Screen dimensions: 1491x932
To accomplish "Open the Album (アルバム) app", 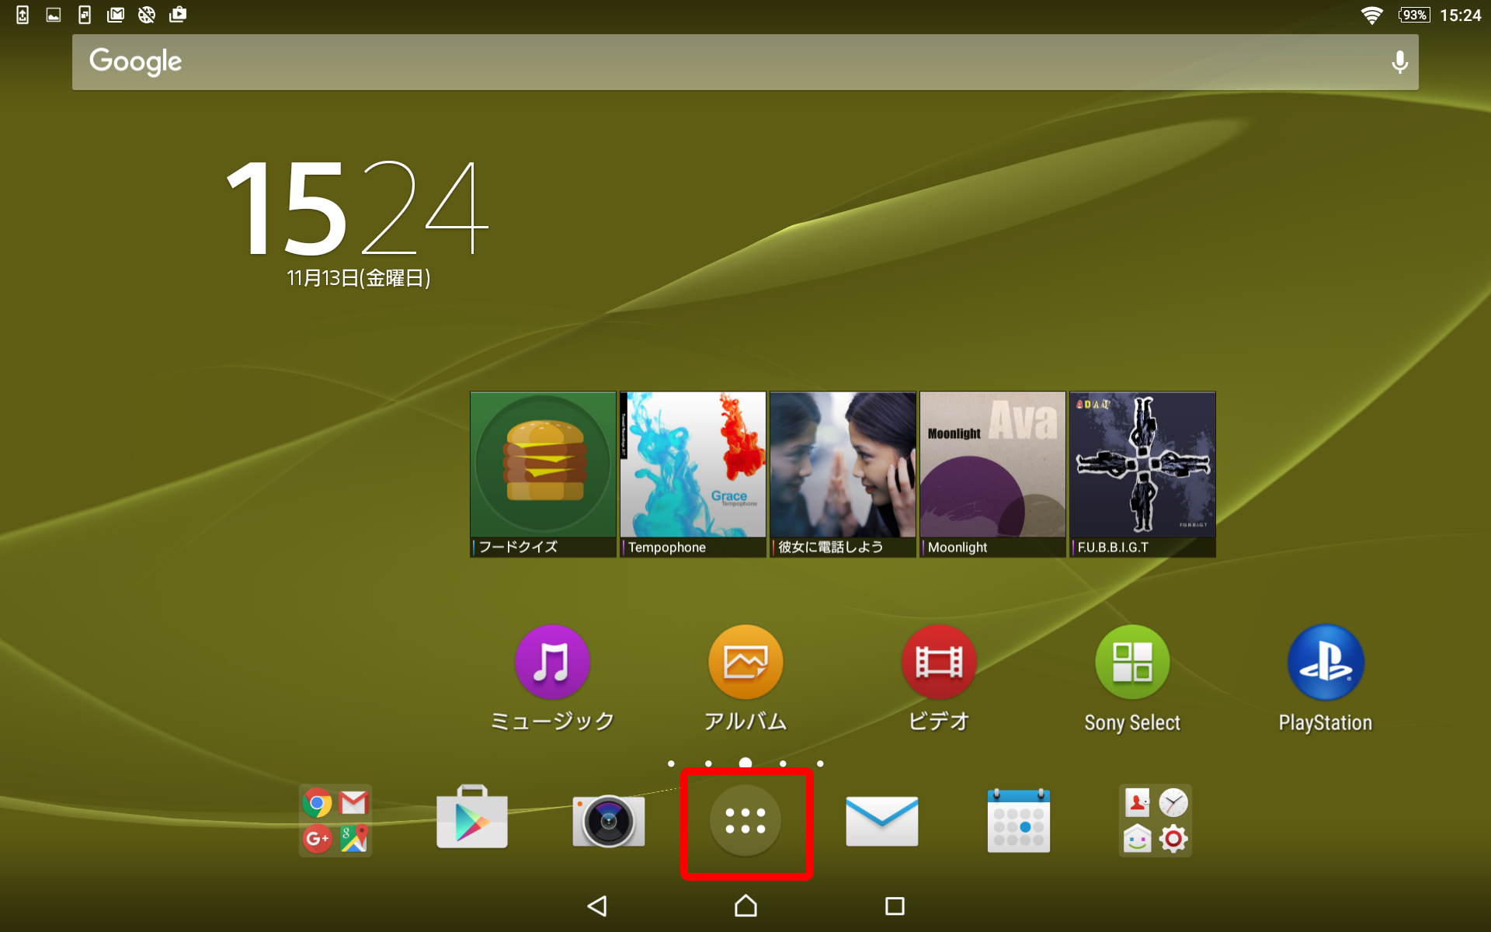I will click(745, 662).
